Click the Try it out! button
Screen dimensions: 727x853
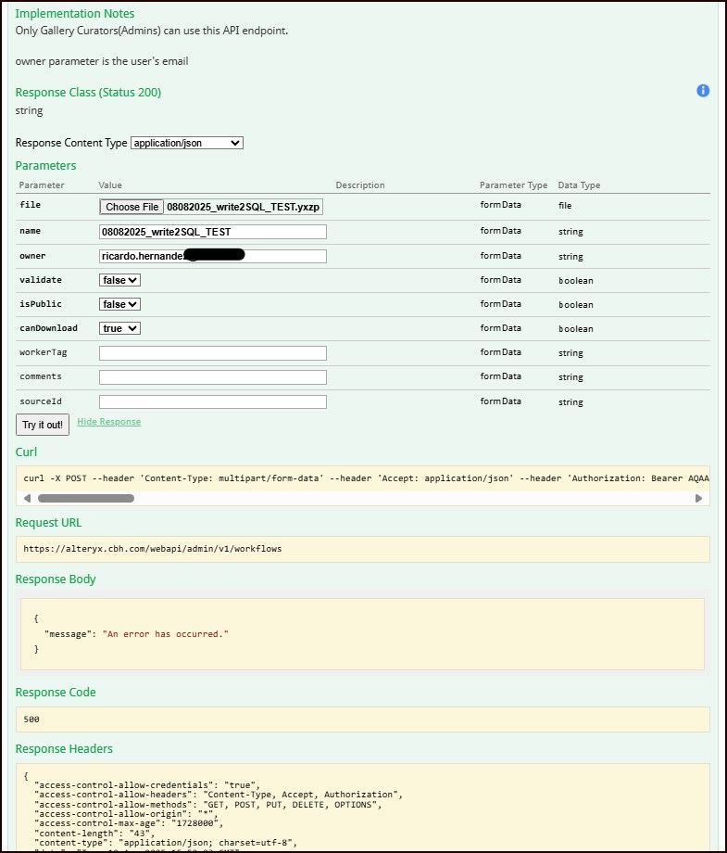click(x=43, y=425)
